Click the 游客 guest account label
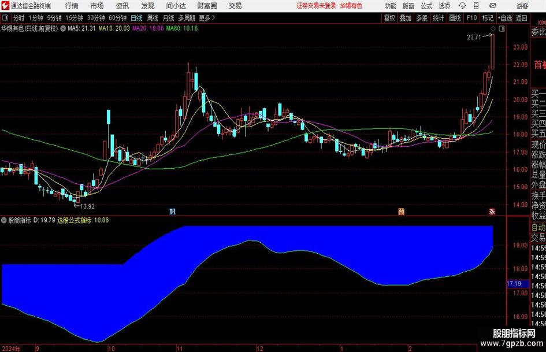 (522, 6)
